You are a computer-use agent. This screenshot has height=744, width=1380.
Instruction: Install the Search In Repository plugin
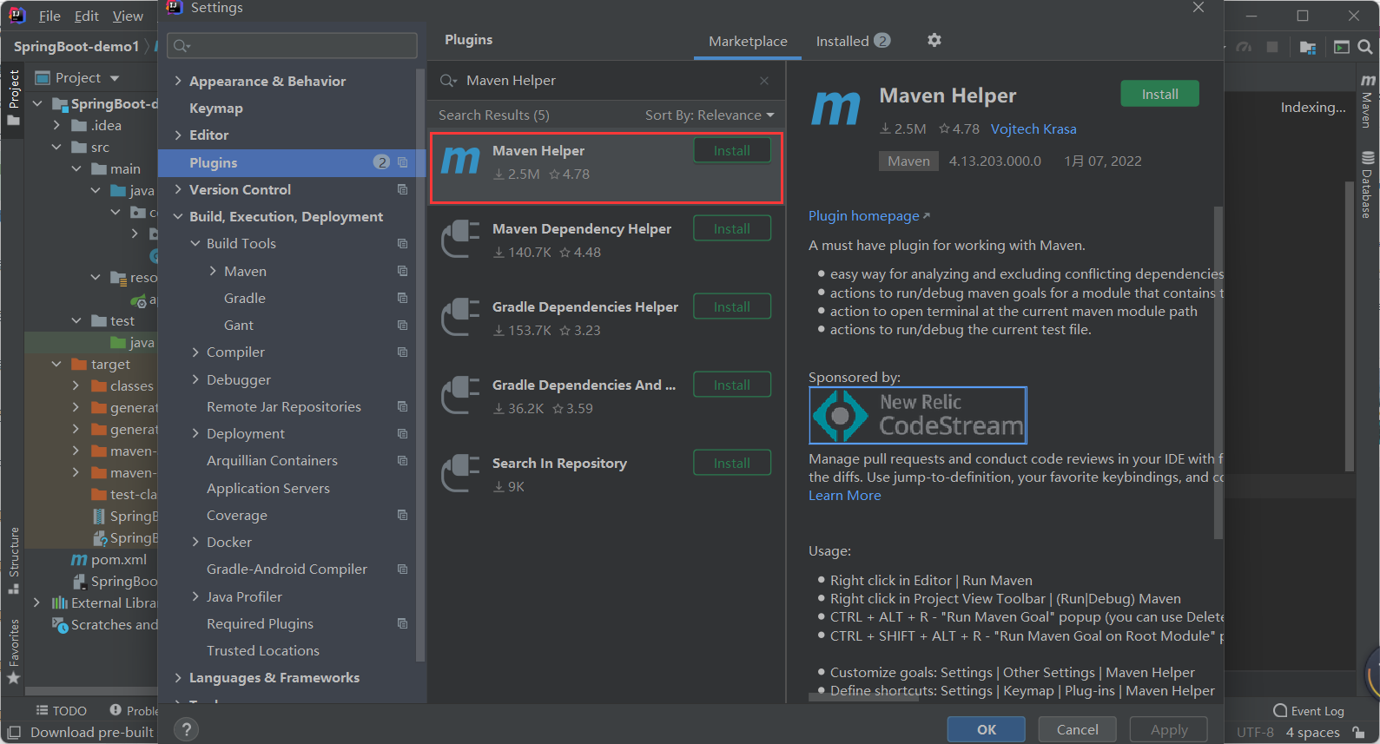tap(732, 463)
